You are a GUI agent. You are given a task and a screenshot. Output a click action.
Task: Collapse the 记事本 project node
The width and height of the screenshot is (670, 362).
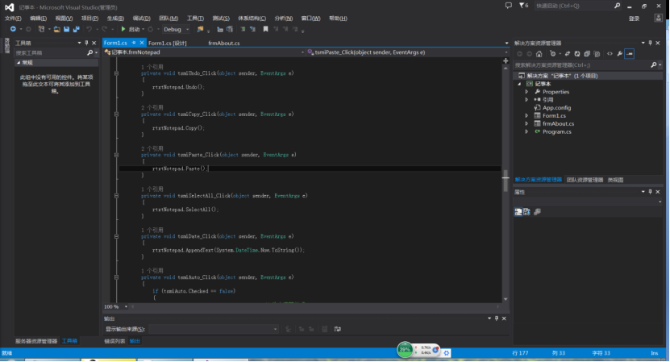tap(519, 84)
